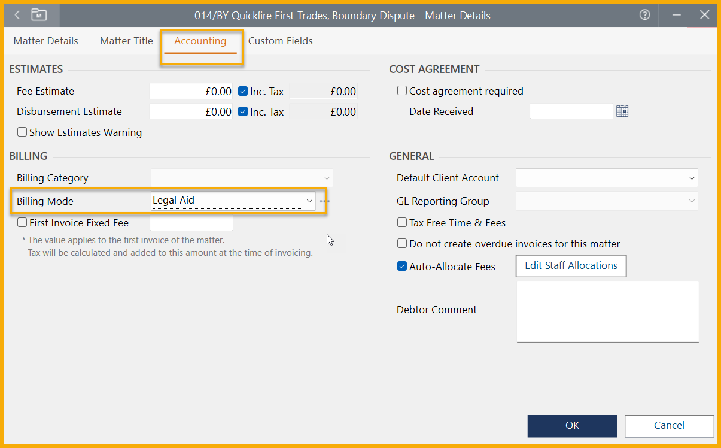Click the ellipsis next to Billing Mode
Screen dimensions: 721x448
[x=324, y=202]
